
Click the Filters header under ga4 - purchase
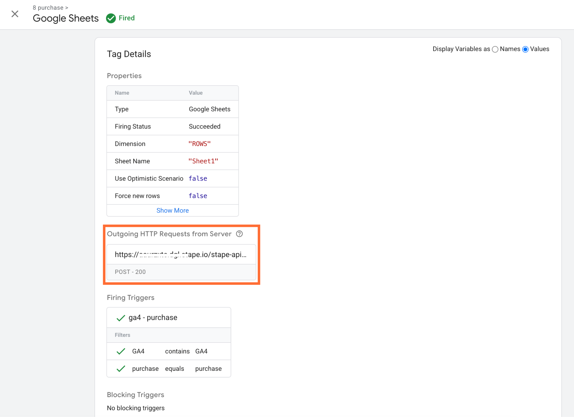coord(122,335)
